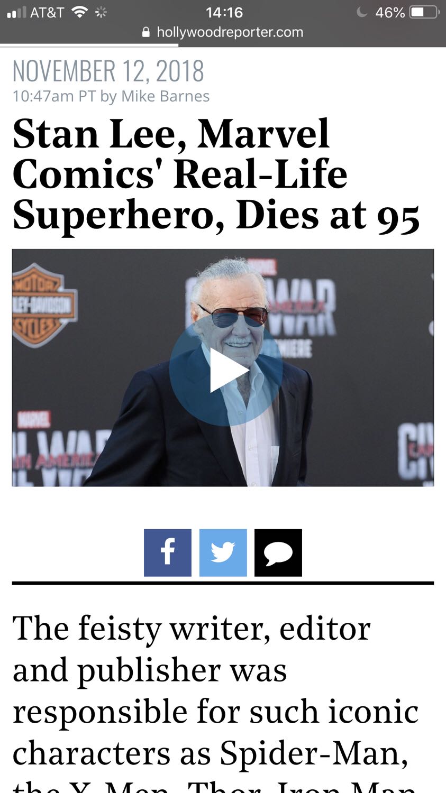446x793 pixels.
Task: Tap the AT&T carrier label
Action: point(47,12)
